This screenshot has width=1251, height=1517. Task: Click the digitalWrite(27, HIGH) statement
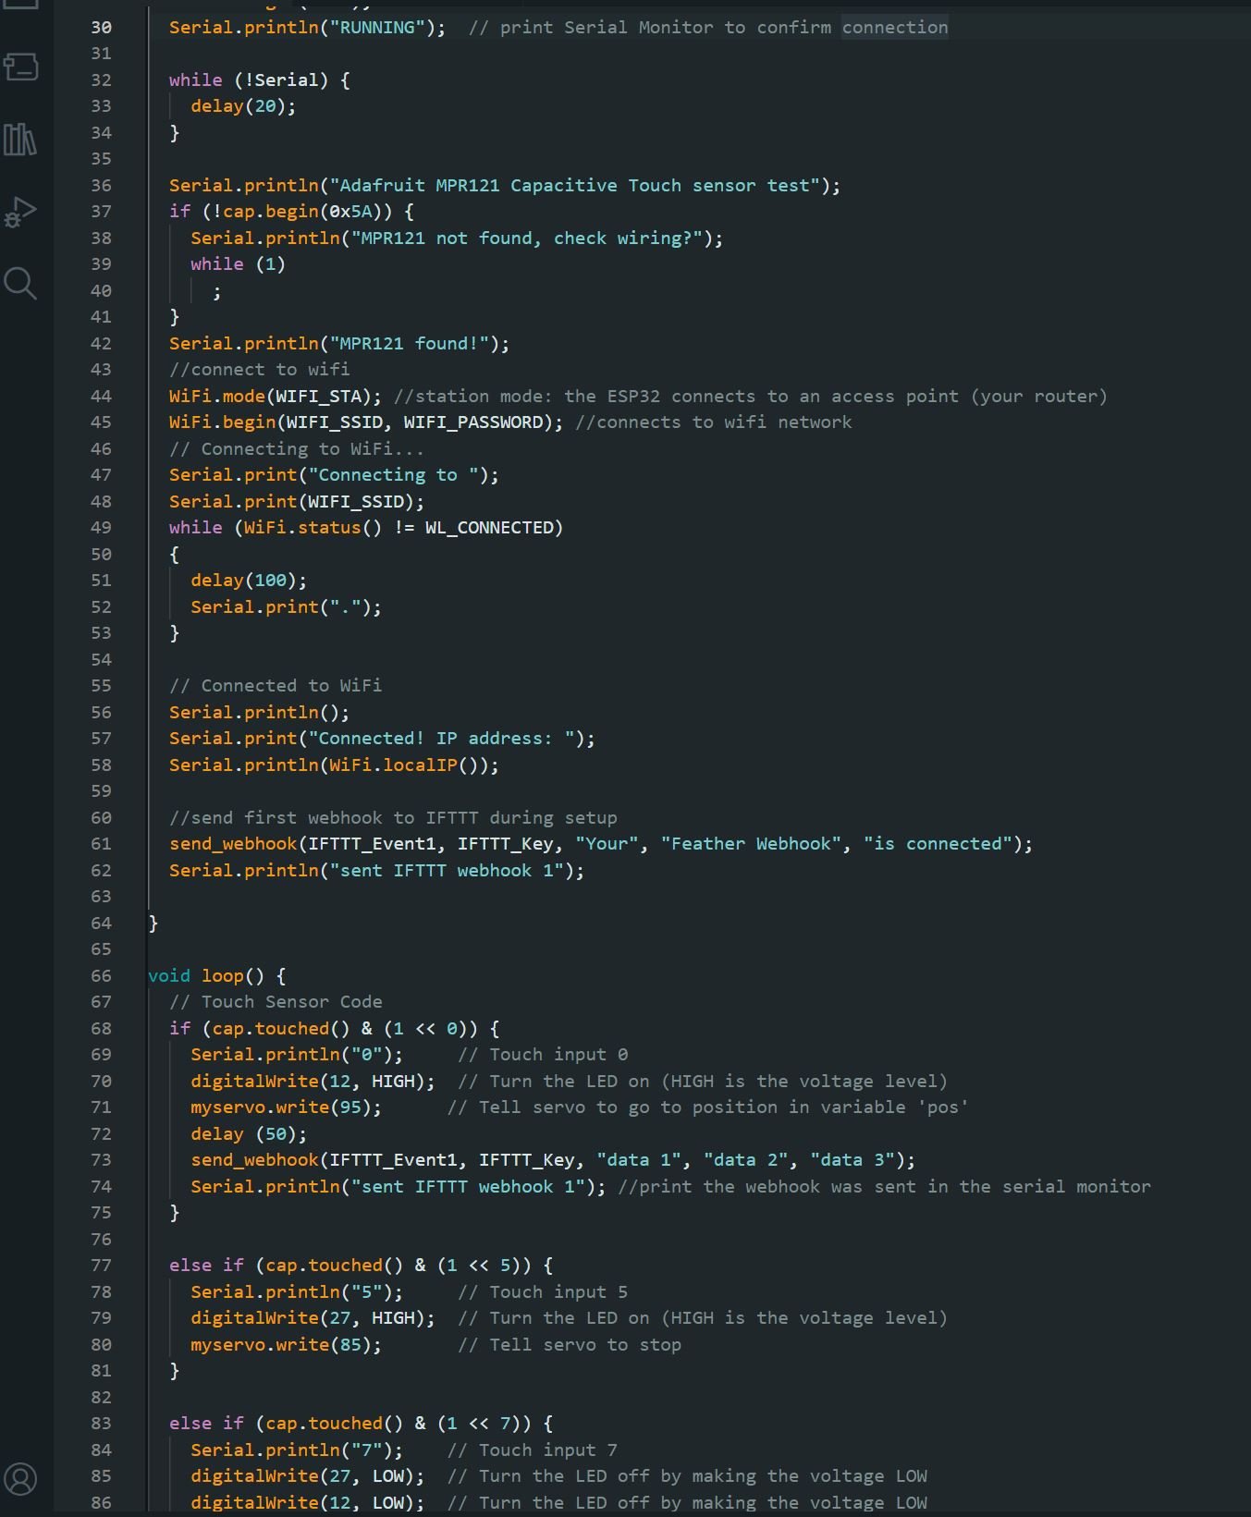pos(313,1318)
